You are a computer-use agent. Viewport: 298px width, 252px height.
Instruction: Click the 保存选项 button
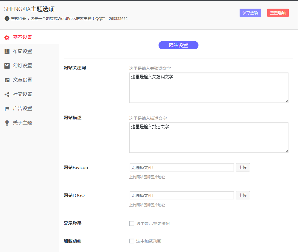point(250,13)
